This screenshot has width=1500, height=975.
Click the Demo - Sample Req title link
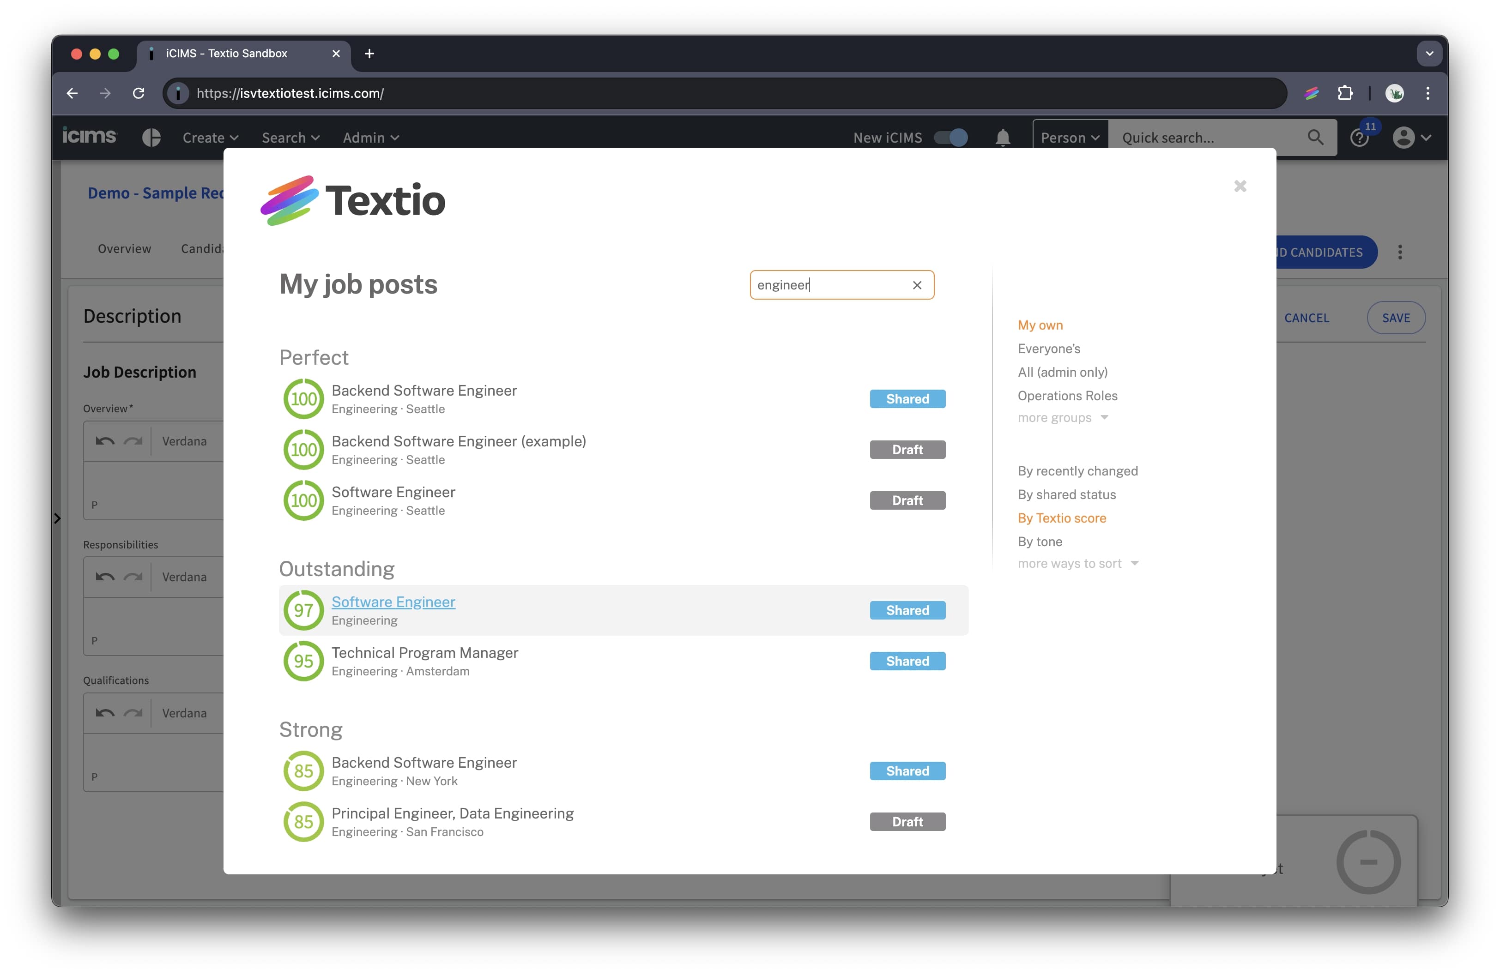(x=155, y=193)
